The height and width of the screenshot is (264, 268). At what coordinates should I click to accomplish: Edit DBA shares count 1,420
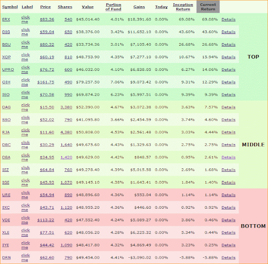pos(66,157)
